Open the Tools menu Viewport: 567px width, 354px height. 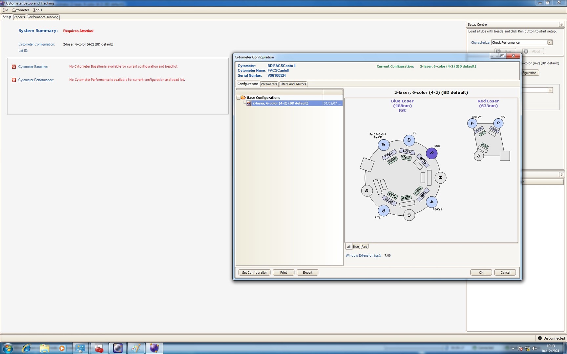coord(38,10)
